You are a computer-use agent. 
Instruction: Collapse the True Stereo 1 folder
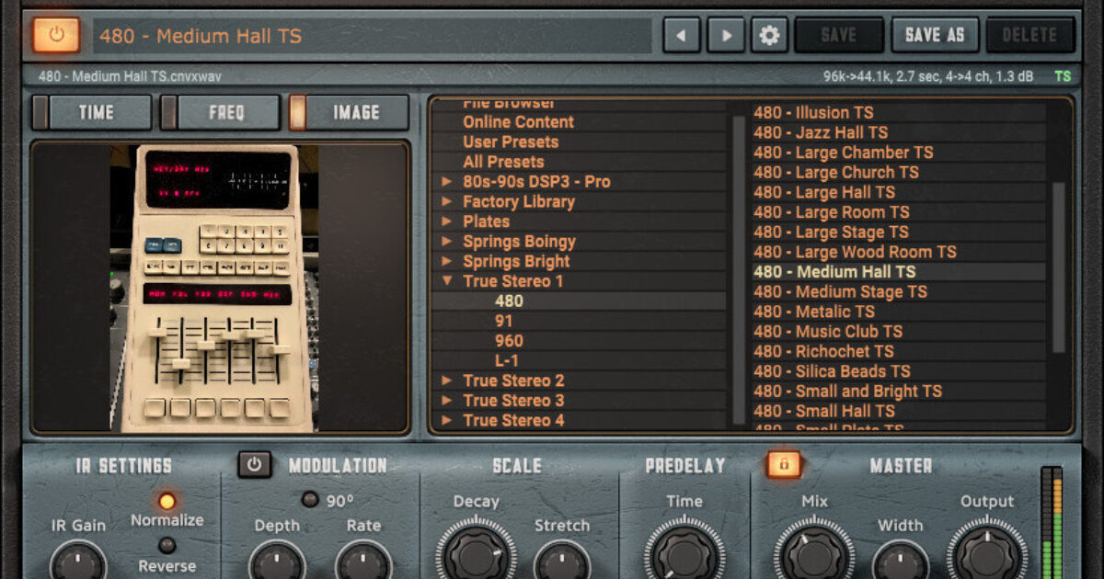coord(447,281)
